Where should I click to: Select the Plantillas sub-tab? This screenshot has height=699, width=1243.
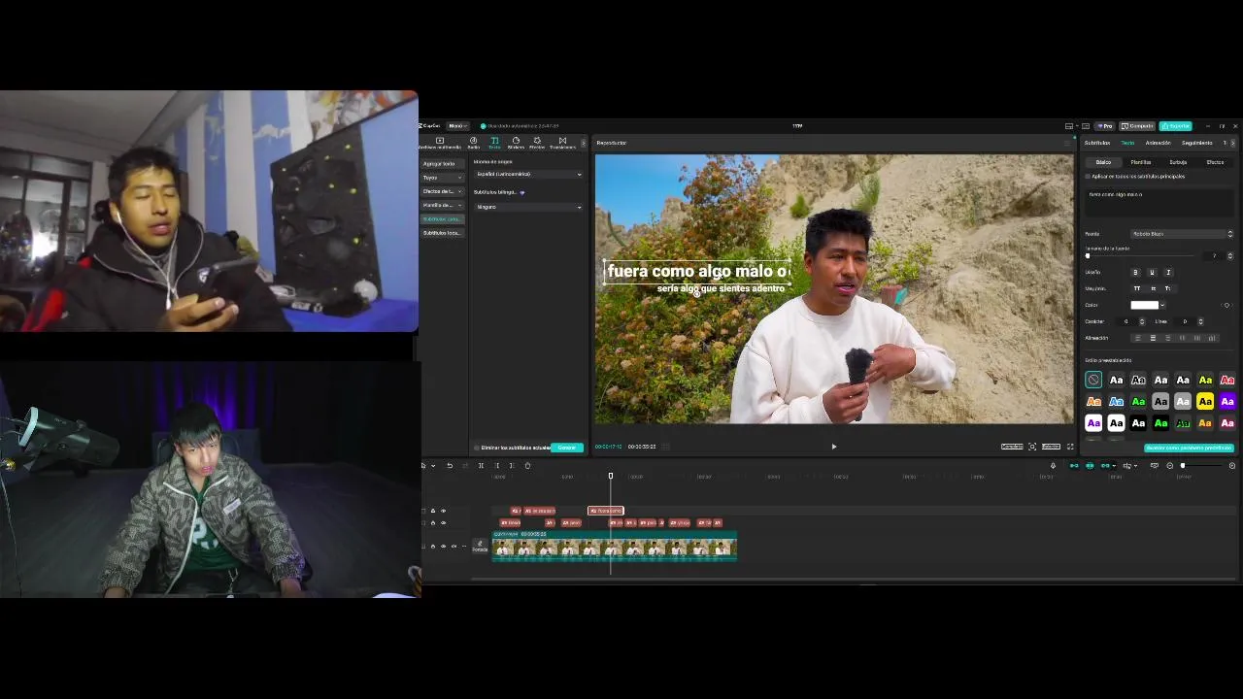(1141, 162)
